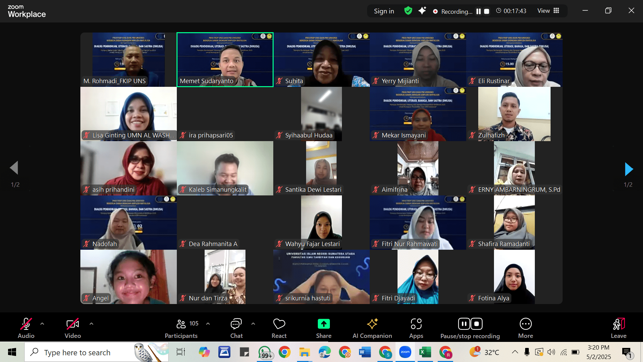
Task: Select Memet Sudaryanto's video thumbnail
Action: [x=225, y=60]
